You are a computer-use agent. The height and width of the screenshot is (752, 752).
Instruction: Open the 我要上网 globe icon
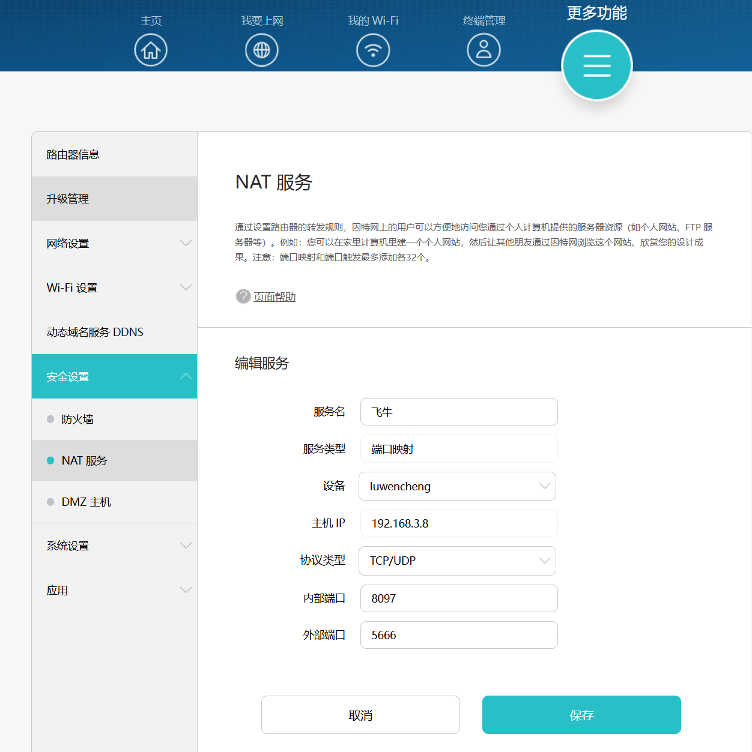tap(262, 50)
